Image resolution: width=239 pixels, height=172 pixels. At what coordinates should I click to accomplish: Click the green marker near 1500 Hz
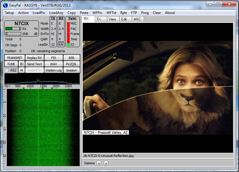43,88
